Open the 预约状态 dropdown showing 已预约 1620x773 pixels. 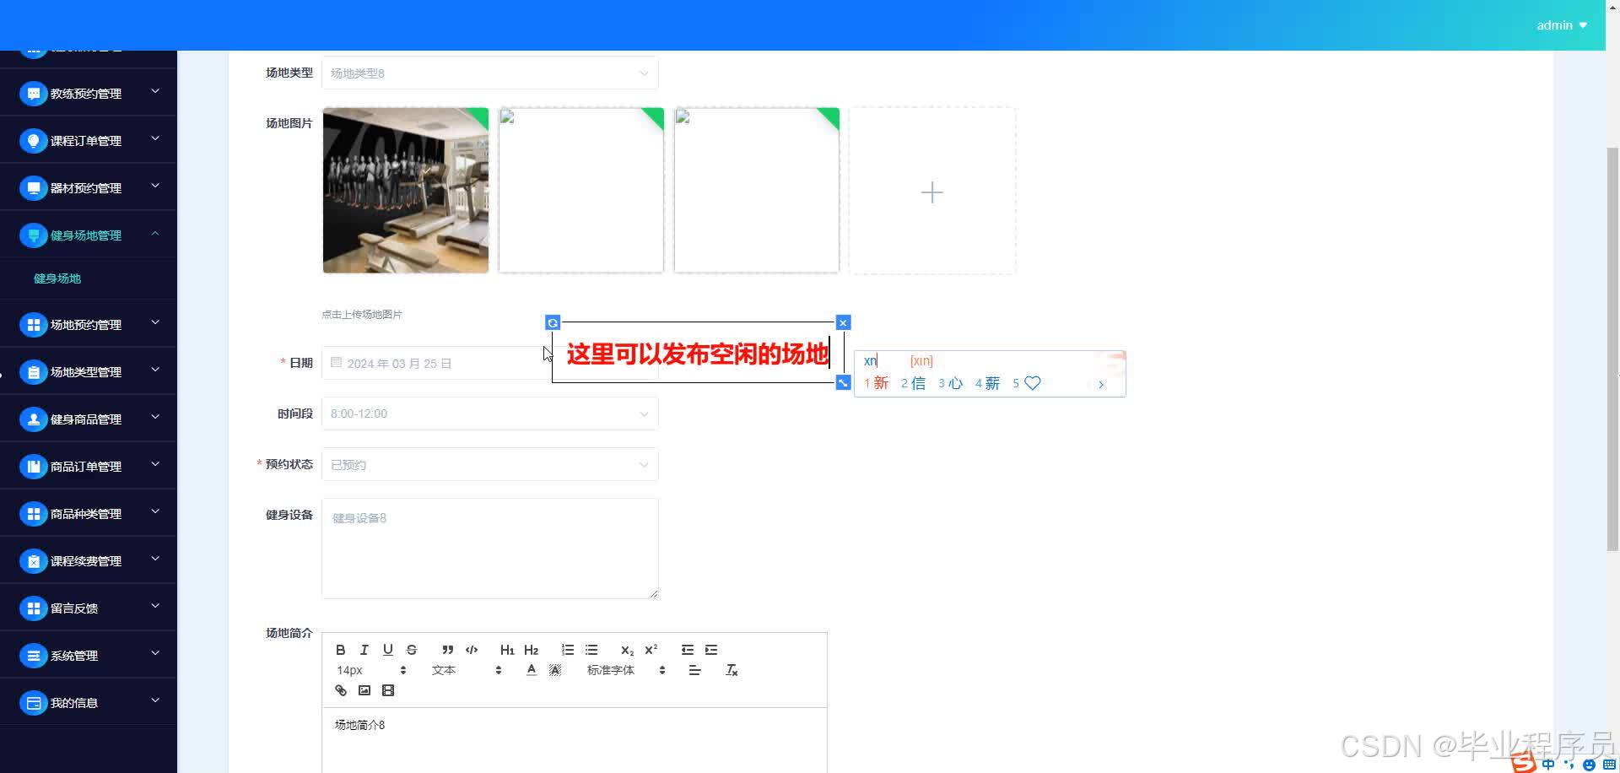489,464
